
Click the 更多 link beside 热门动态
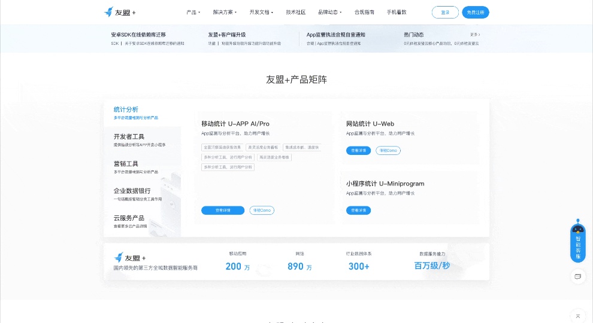(475, 34)
